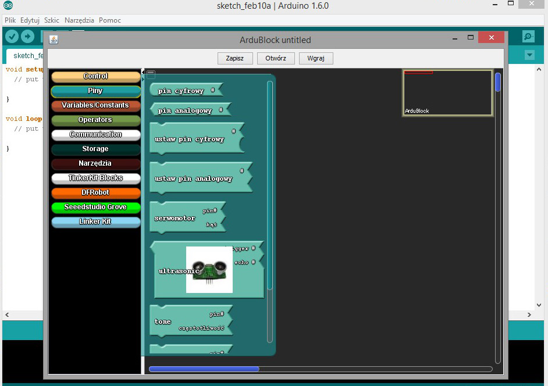Open the Edytuj menu
Viewport: 548px width, 386px height.
pos(30,20)
